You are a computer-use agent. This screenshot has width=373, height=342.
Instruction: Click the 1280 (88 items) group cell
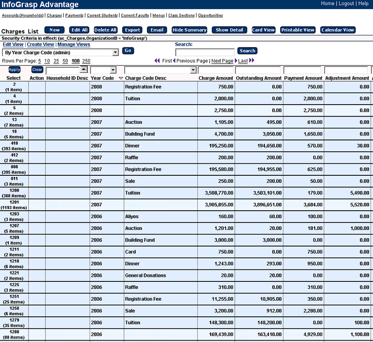tap(14, 334)
